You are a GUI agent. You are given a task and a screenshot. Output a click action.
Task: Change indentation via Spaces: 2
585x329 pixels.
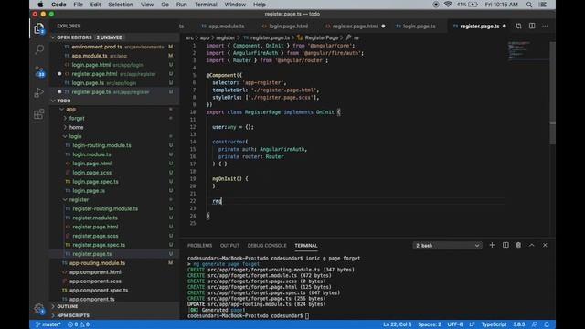coord(430,324)
